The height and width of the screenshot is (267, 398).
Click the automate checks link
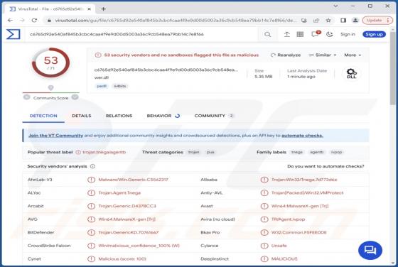(302, 136)
